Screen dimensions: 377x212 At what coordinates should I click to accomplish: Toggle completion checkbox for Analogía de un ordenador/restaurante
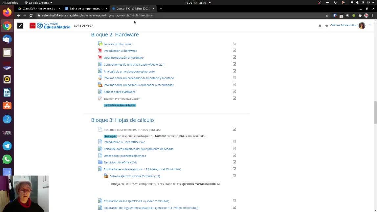pos(234,71)
